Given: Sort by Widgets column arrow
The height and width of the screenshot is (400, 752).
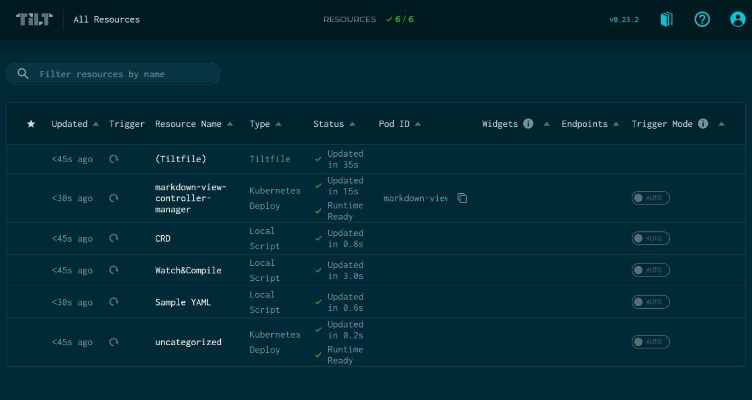Looking at the screenshot, I should [x=547, y=124].
